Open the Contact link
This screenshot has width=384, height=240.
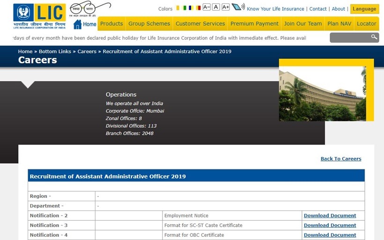tap(318, 9)
